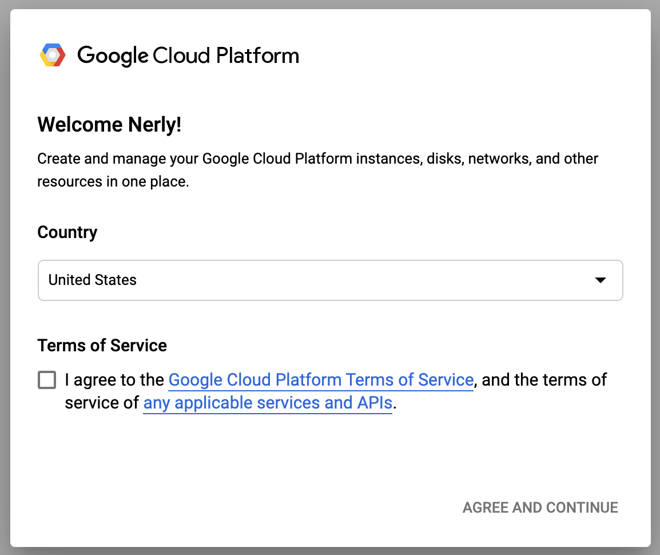660x555 pixels.
Task: Tick the Terms of Service agreement checkbox
Action: 47,380
